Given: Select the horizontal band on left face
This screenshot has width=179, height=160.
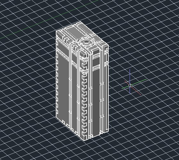Looking at the screenshot, I should point(63,54).
